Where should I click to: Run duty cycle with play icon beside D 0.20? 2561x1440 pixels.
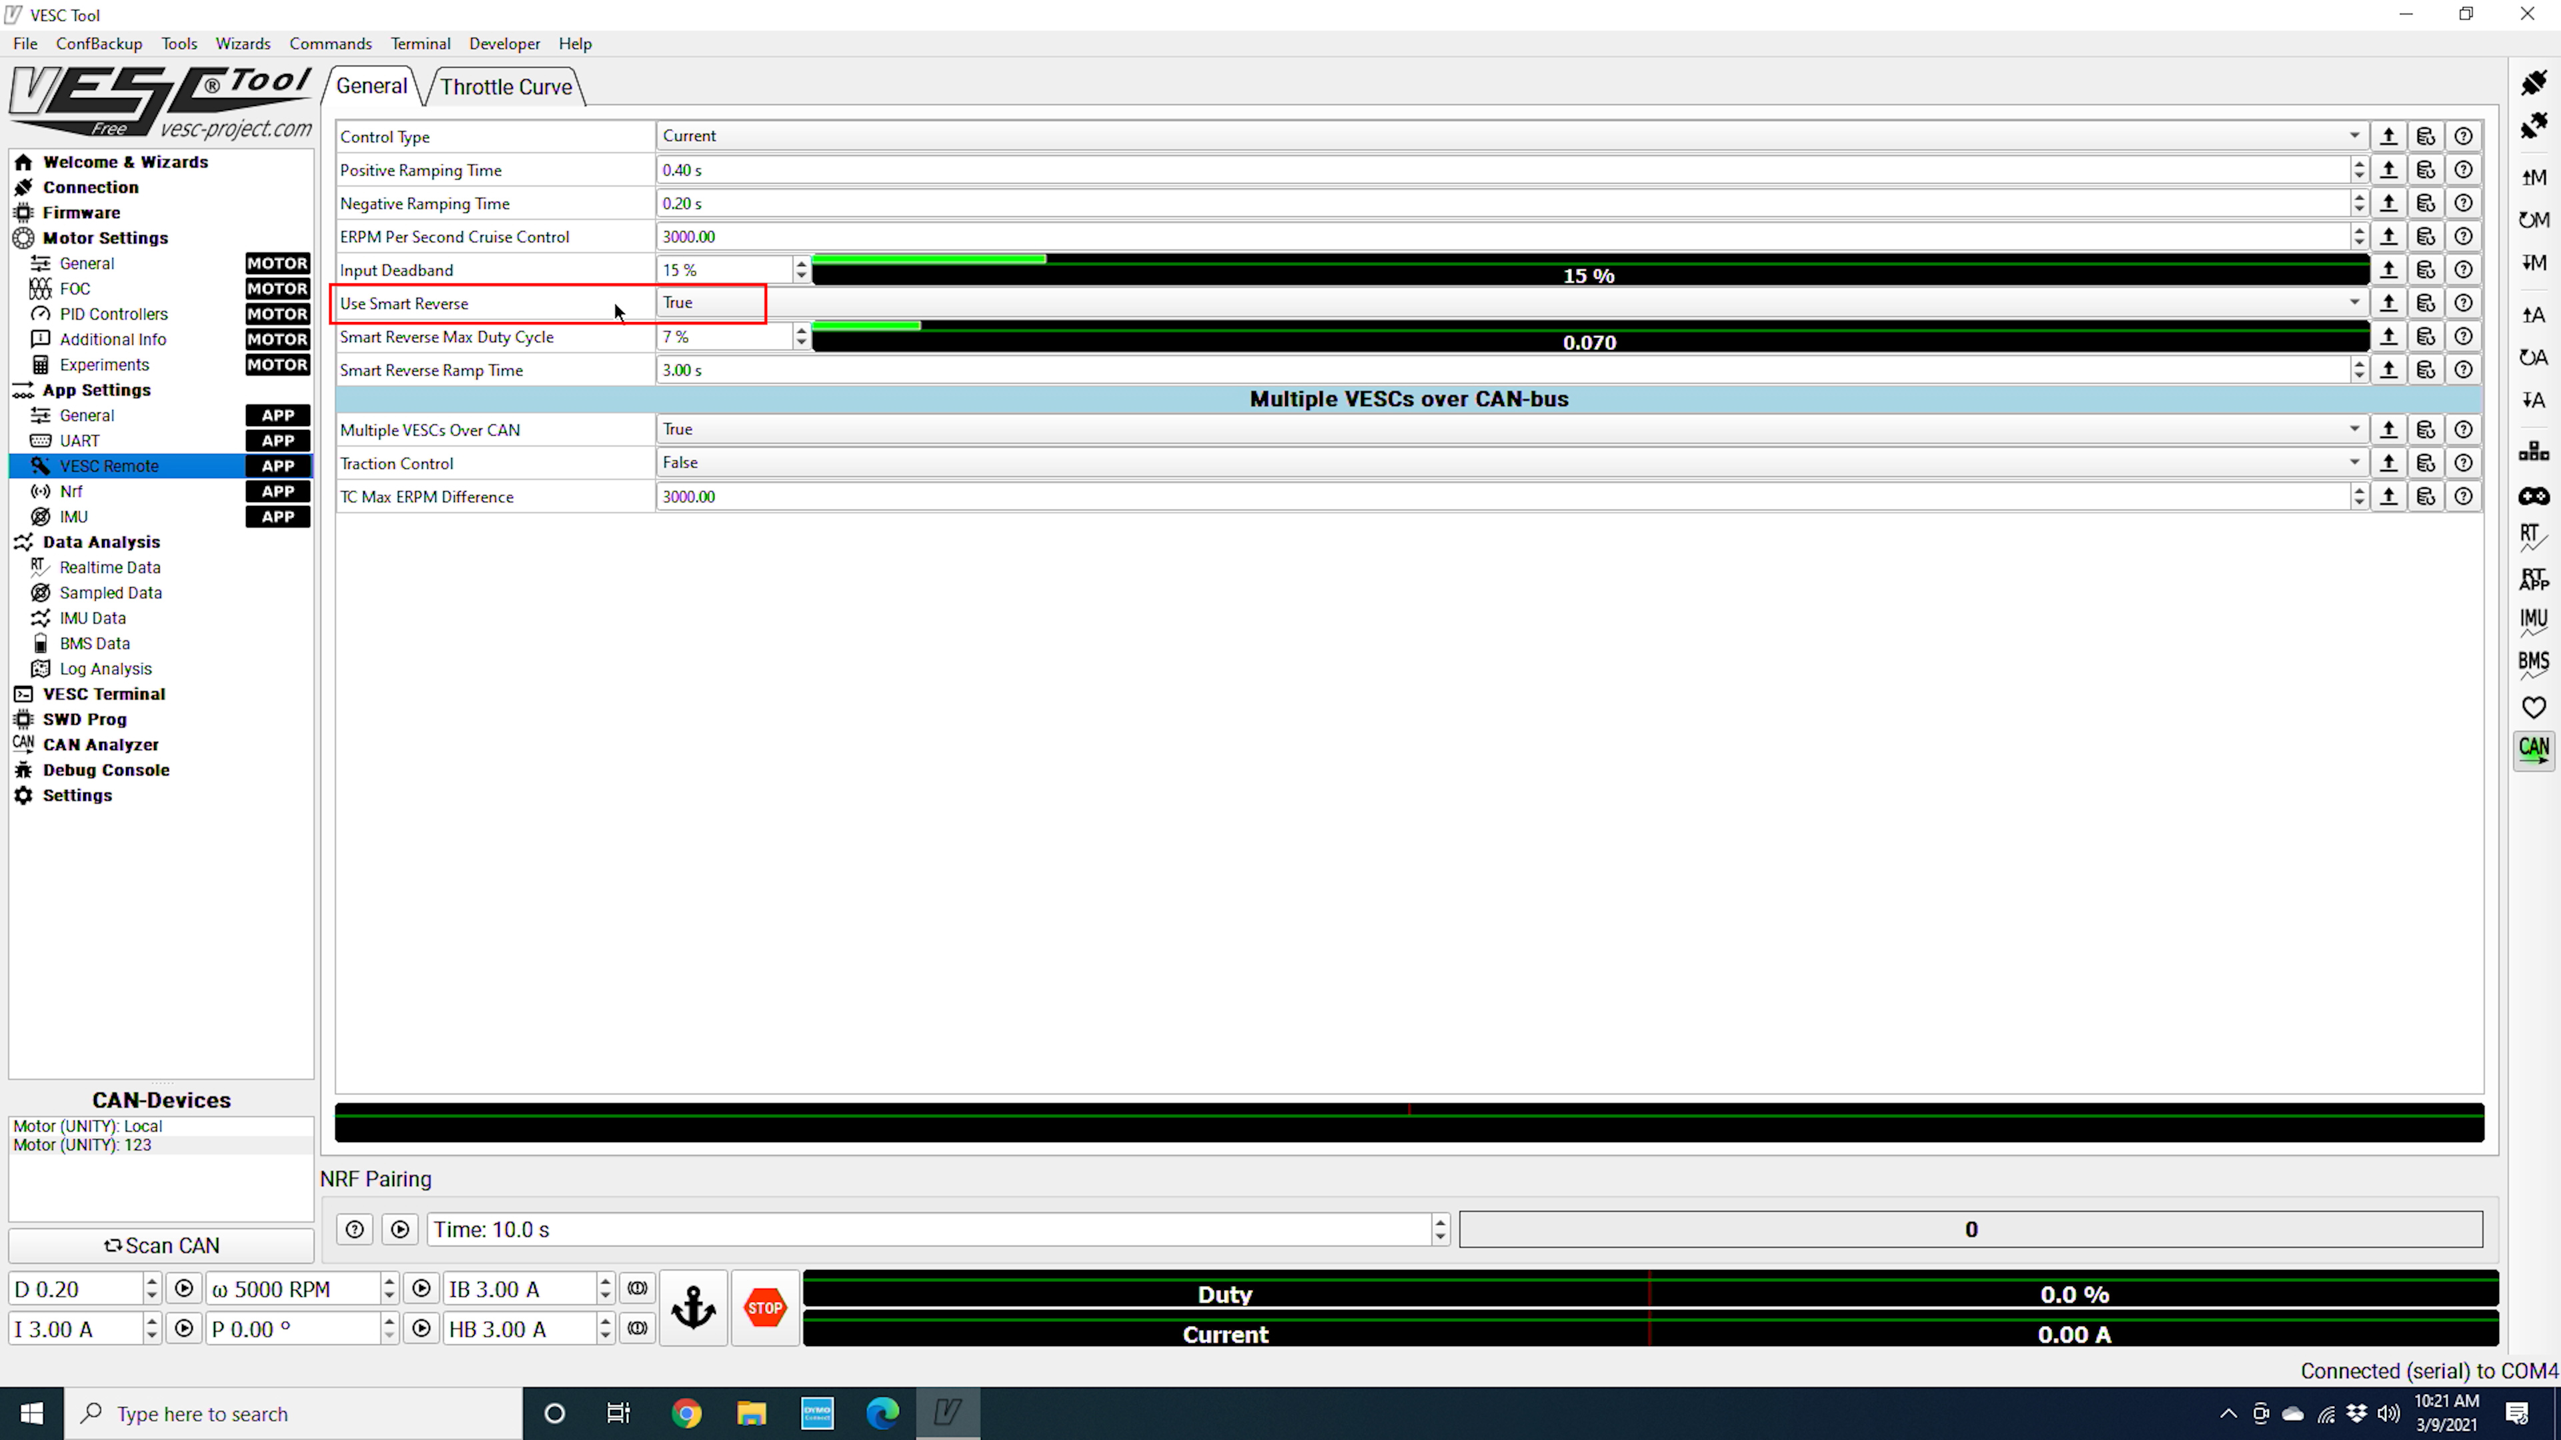[x=184, y=1289]
